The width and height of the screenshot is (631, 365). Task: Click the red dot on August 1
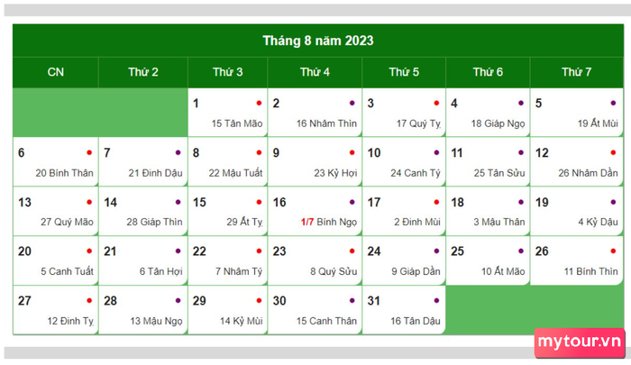260,104
